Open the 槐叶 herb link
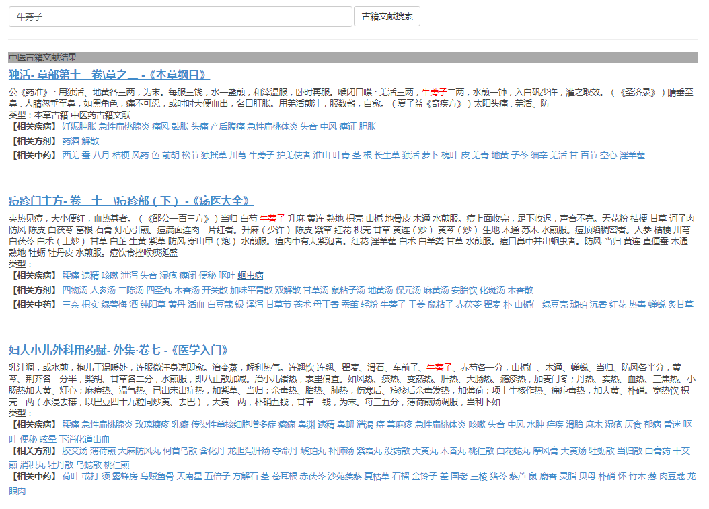 pos(449,155)
